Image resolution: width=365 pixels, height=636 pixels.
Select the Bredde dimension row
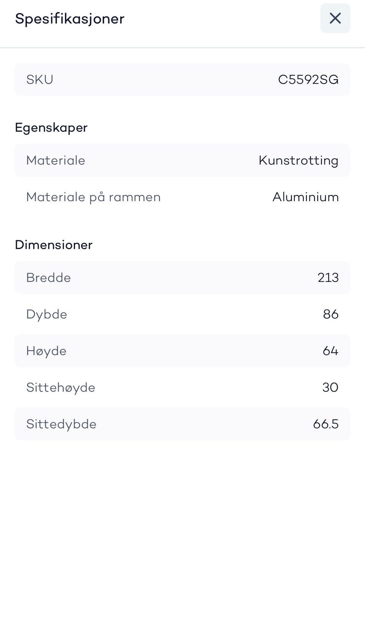tap(182, 277)
